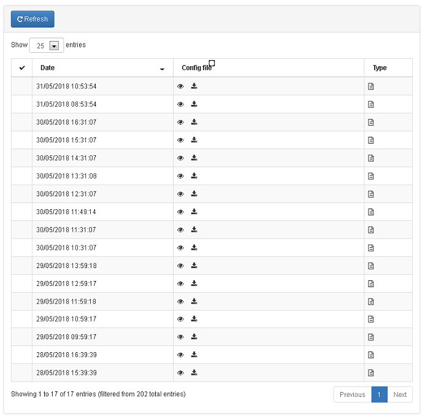Download config from 31/05/2018 08:53:54
The width and height of the screenshot is (425, 419).
point(194,104)
